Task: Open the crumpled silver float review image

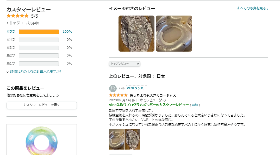Action: (136, 33)
